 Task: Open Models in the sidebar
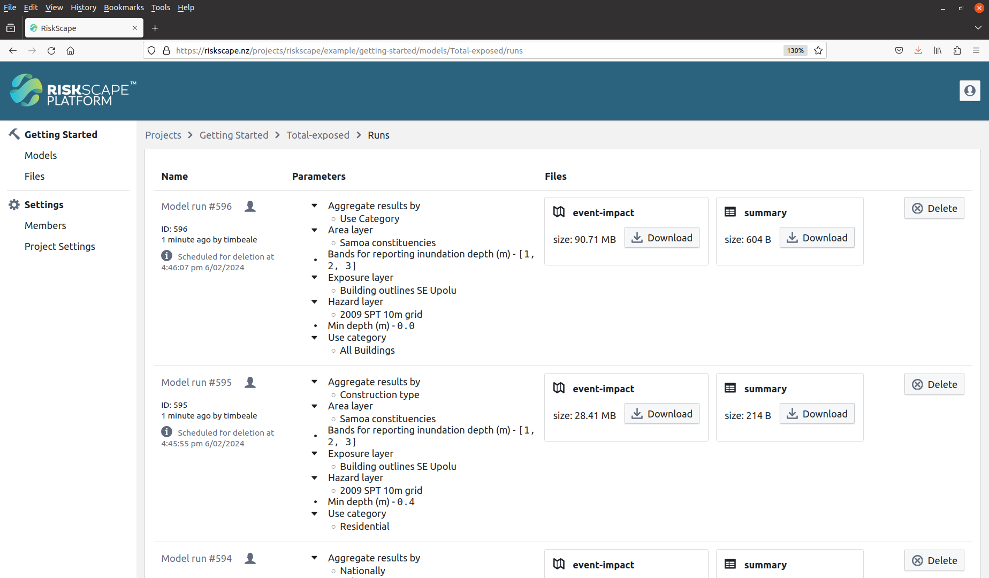[x=41, y=155]
